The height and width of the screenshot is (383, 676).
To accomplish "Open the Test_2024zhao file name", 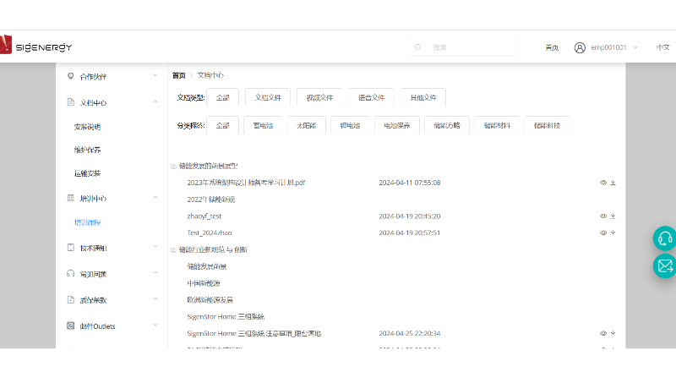I will click(210, 233).
